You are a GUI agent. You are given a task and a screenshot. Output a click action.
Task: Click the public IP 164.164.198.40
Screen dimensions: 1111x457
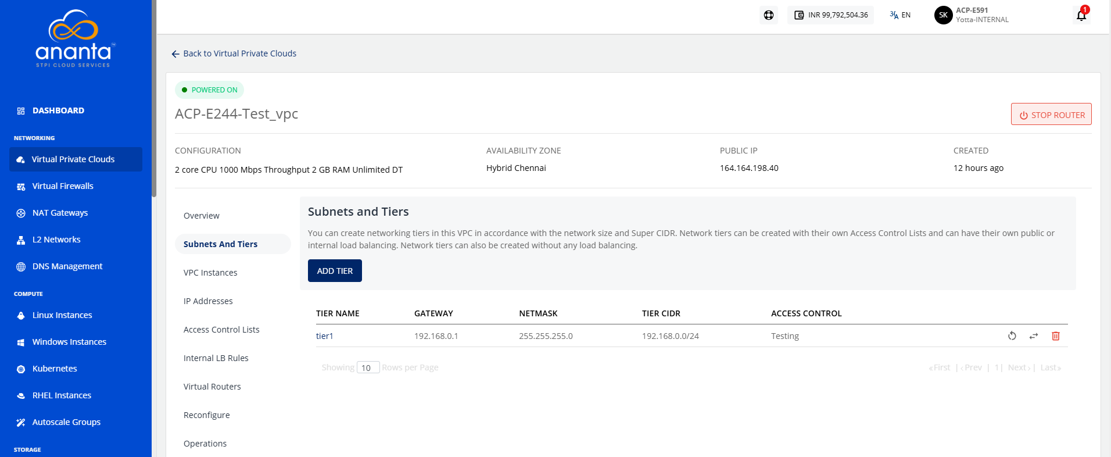pos(749,168)
